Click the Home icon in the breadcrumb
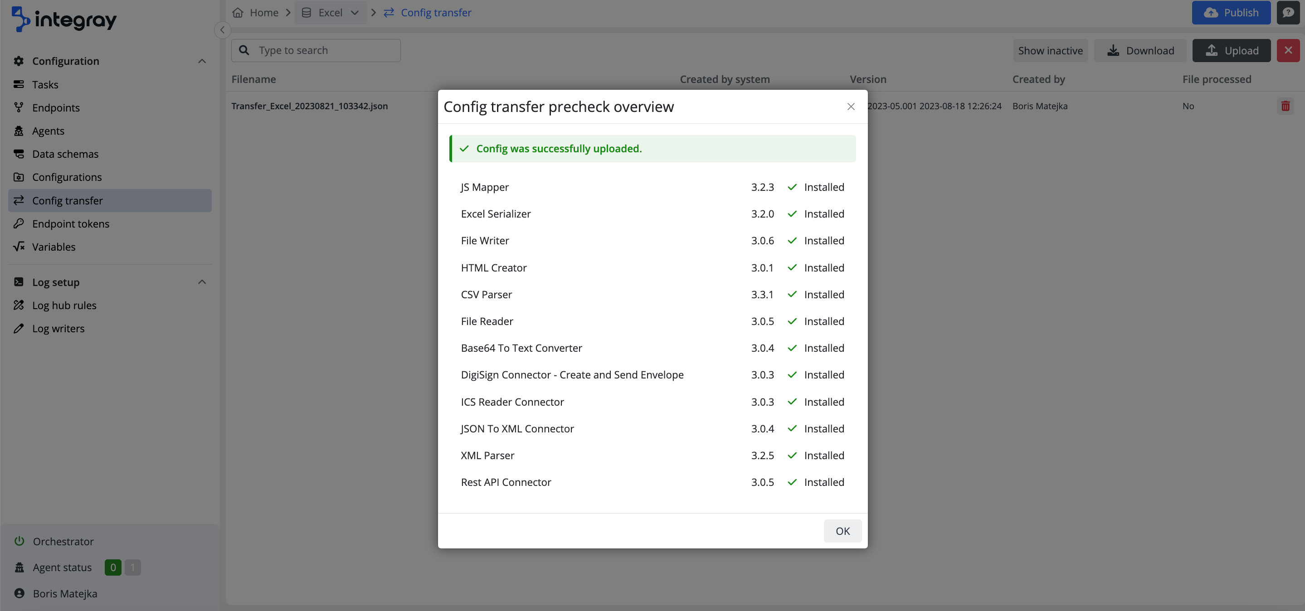This screenshot has width=1305, height=611. (238, 13)
